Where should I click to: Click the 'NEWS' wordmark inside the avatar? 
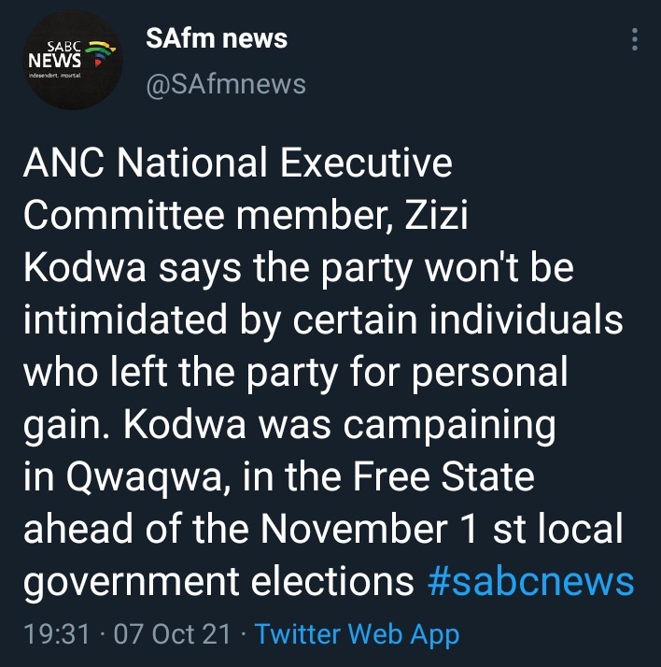pyautogui.click(x=54, y=61)
